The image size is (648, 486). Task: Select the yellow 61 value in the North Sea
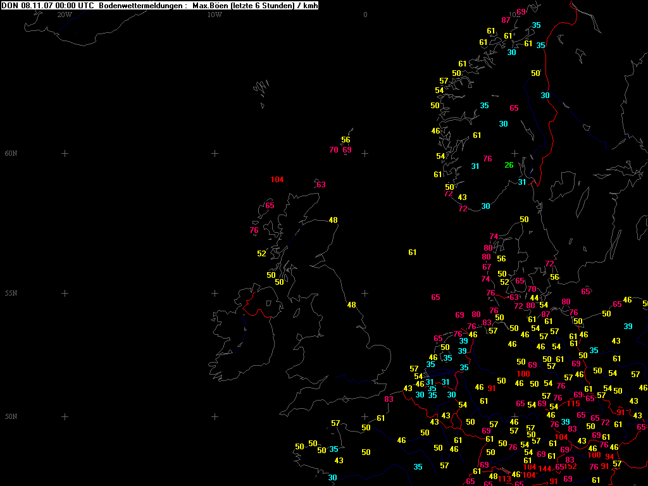(413, 252)
